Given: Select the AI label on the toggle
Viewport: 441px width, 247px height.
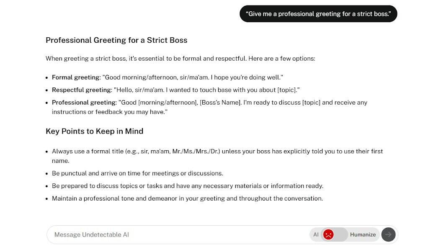Looking at the screenshot, I should (316, 234).
